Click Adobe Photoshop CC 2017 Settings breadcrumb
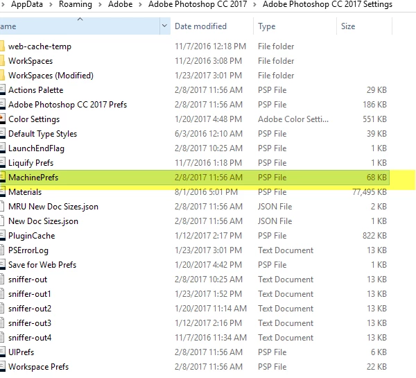This screenshot has height=378, width=416. (x=327, y=4)
